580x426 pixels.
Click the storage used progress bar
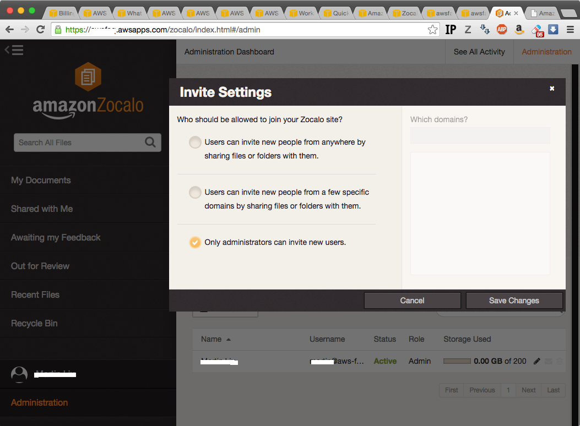pos(457,362)
